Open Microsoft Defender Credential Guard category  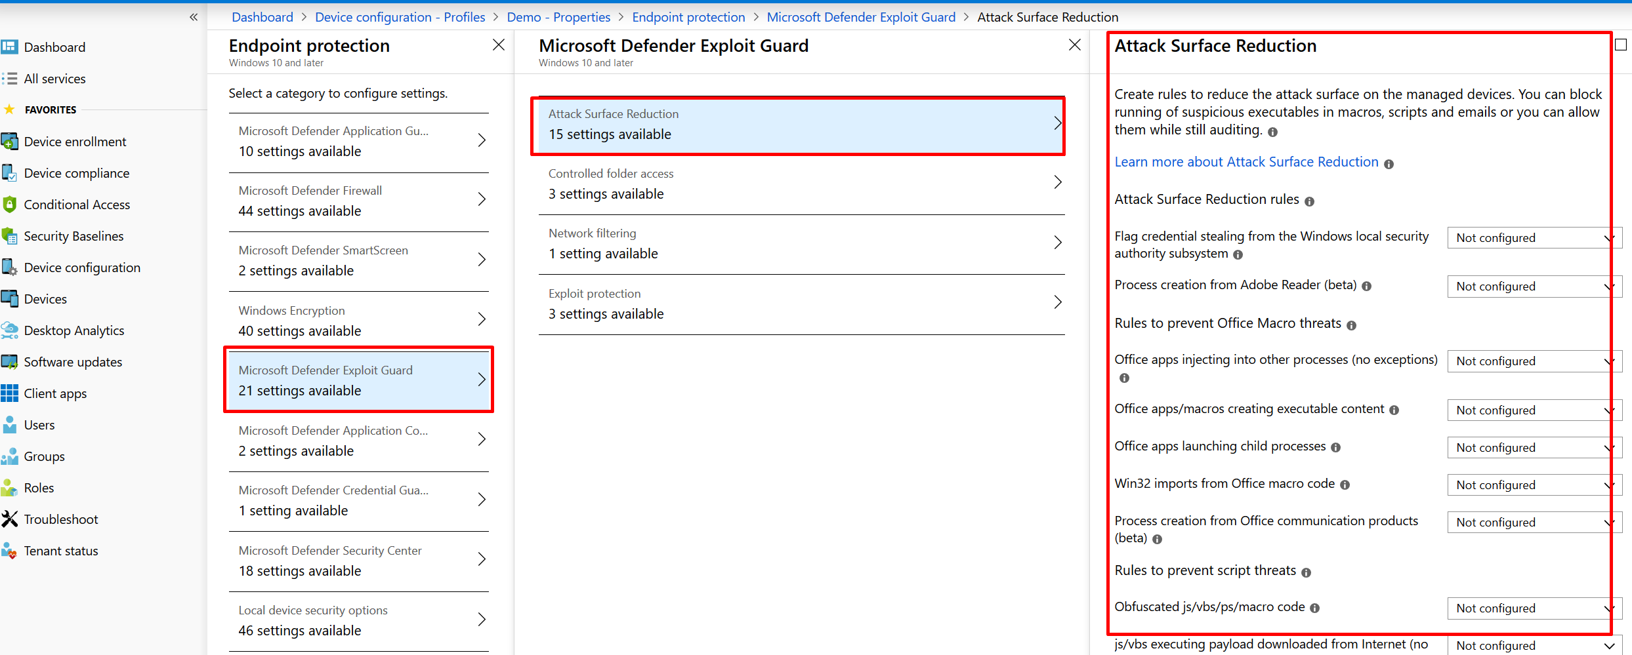tap(359, 501)
